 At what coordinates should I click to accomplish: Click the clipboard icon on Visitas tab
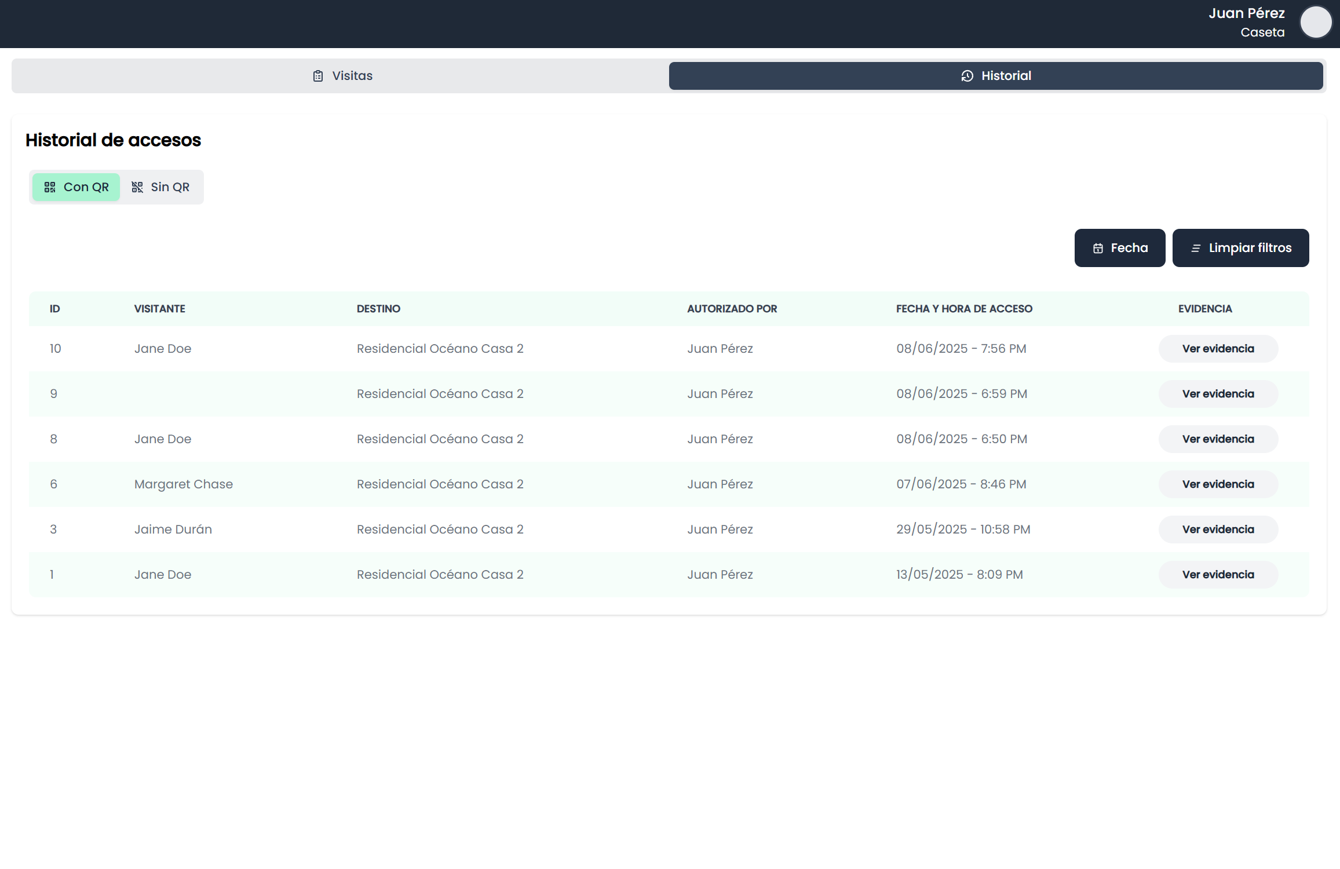[318, 76]
